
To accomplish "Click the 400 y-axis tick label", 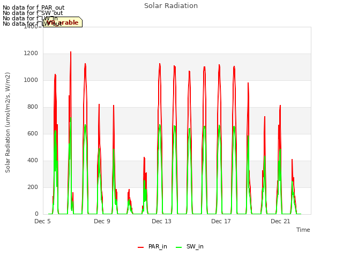I will 33,161.
